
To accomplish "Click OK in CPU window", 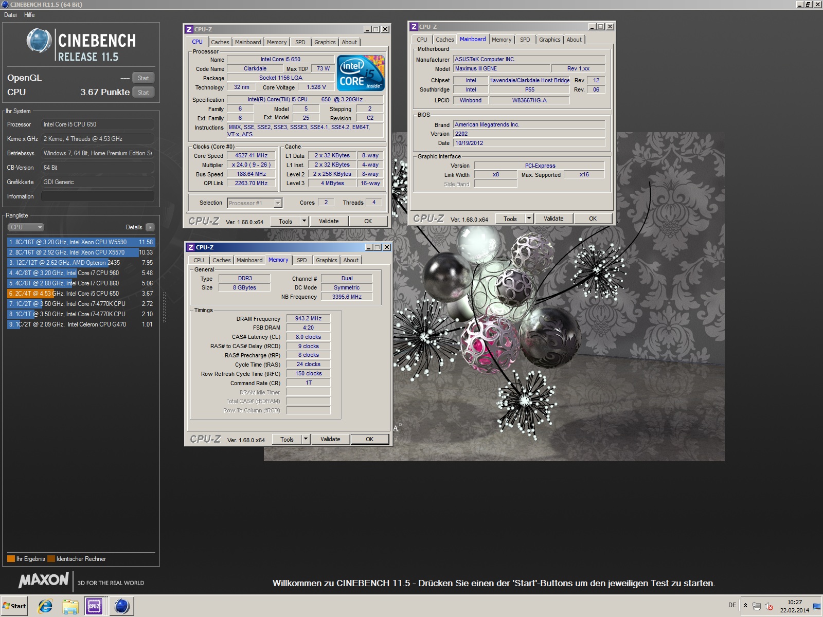I will coord(368,221).
